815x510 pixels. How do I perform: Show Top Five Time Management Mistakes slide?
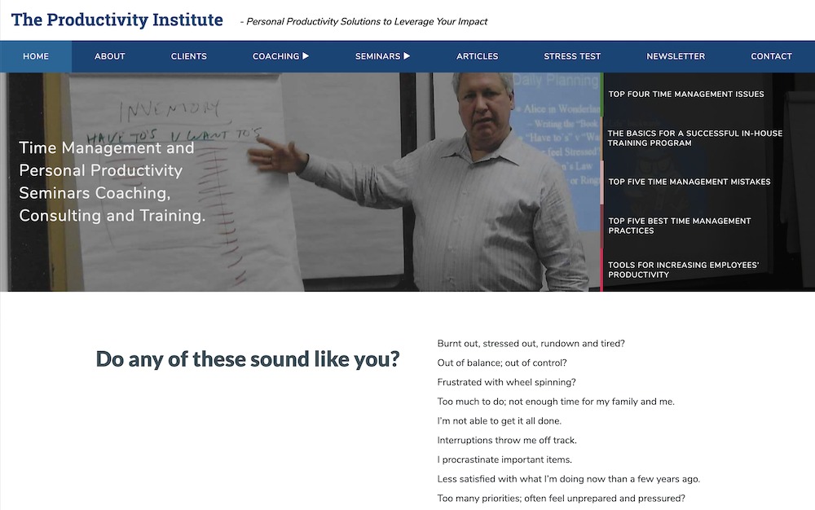point(689,182)
